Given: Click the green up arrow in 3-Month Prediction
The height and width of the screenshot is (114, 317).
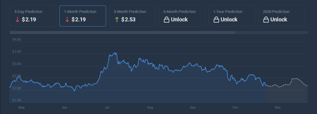Looking at the screenshot, I should [117, 20].
